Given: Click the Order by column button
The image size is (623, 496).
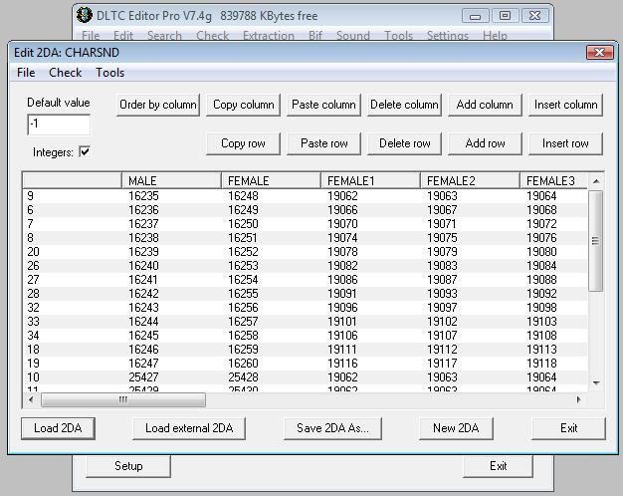Looking at the screenshot, I should pyautogui.click(x=158, y=105).
